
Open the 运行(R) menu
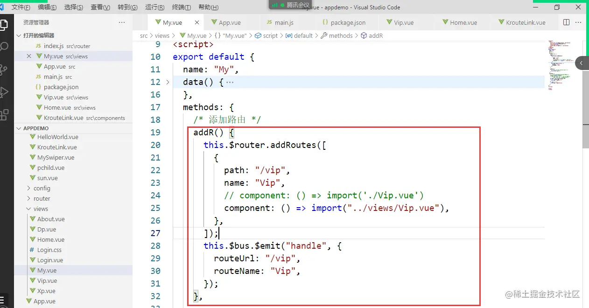[154, 7]
